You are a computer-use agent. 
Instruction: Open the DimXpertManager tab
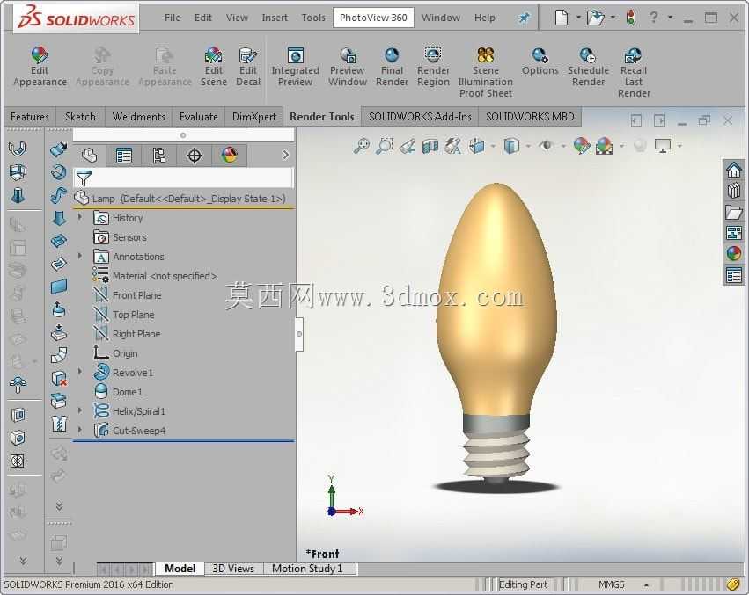point(194,156)
